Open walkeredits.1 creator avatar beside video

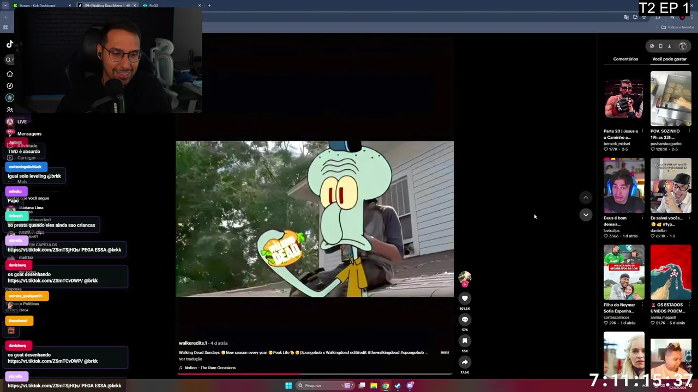coord(465,278)
